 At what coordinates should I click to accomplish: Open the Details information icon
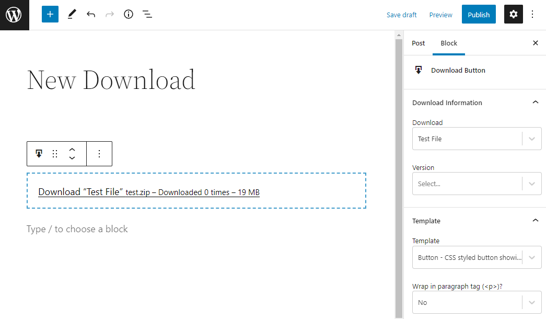pos(128,14)
